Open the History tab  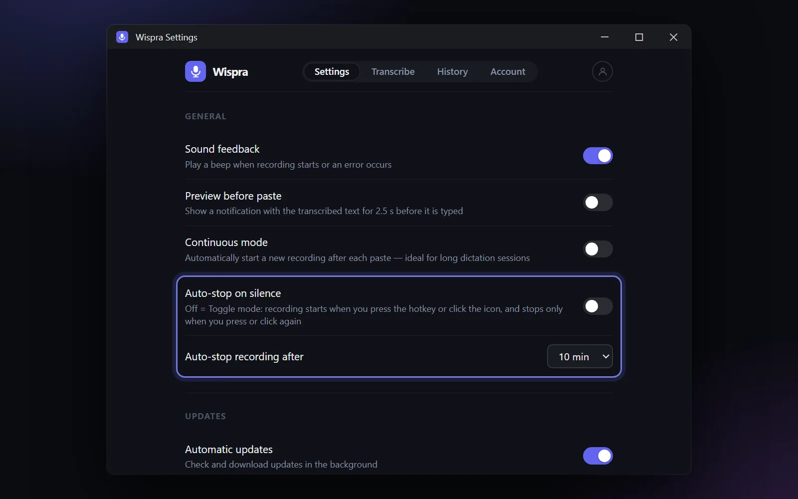(x=452, y=71)
